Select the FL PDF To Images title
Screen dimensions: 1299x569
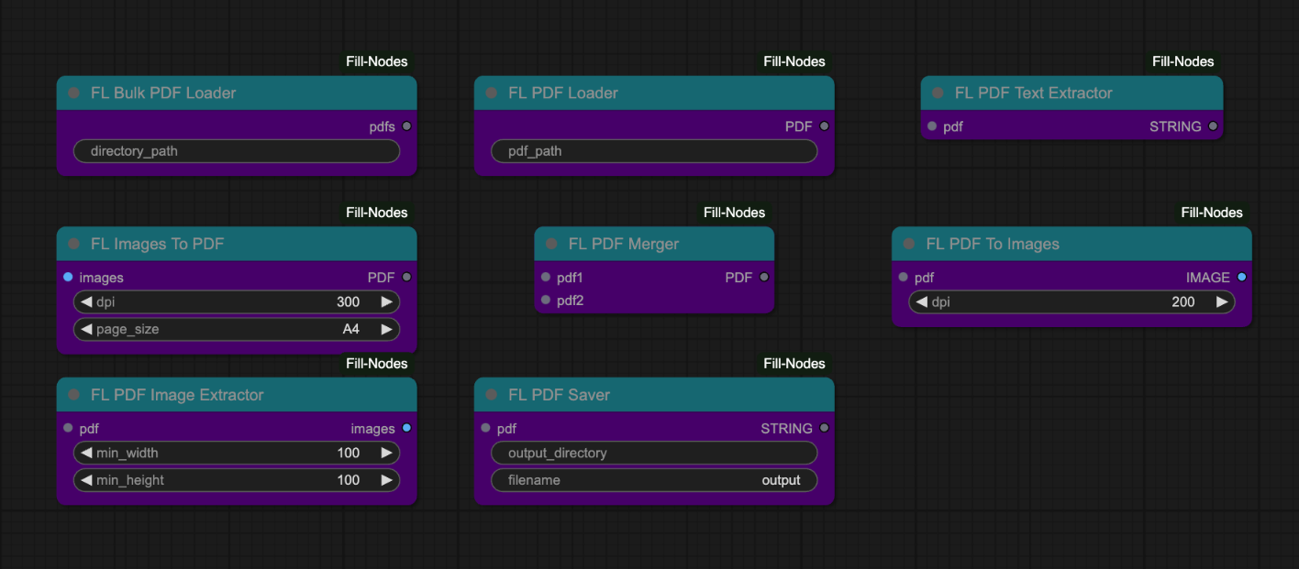pos(993,245)
